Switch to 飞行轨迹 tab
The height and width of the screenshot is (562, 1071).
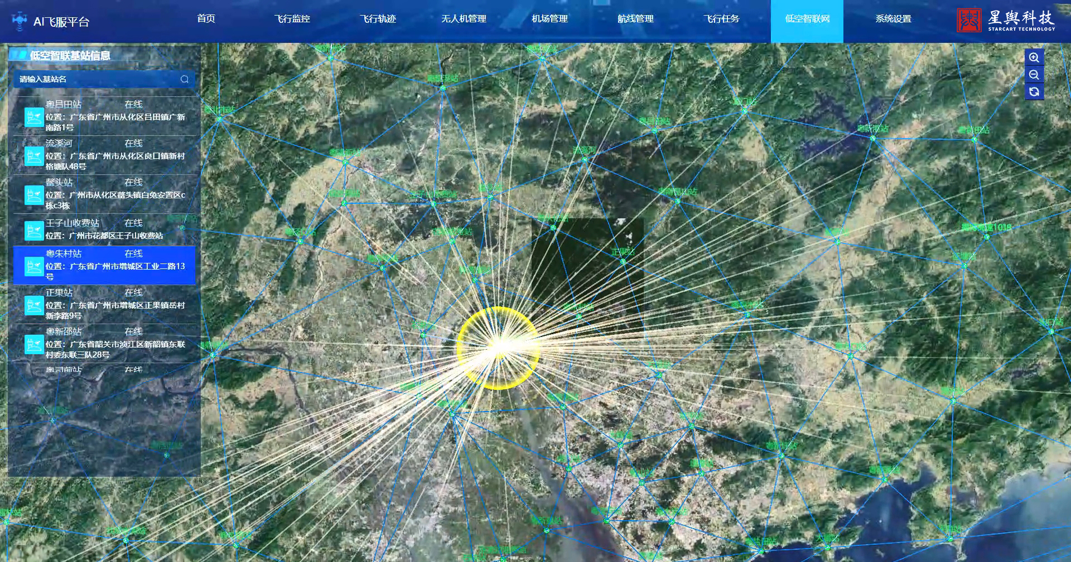378,18
